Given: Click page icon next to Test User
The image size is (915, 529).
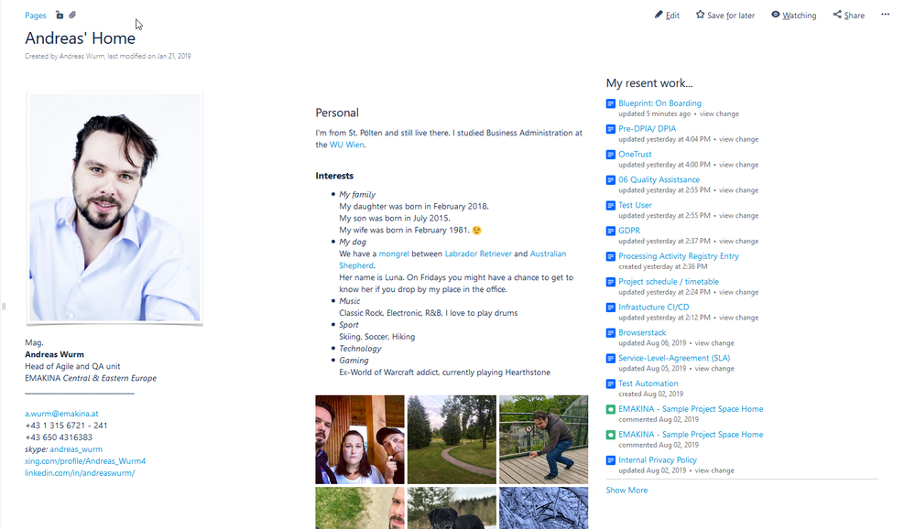Looking at the screenshot, I should tap(610, 205).
